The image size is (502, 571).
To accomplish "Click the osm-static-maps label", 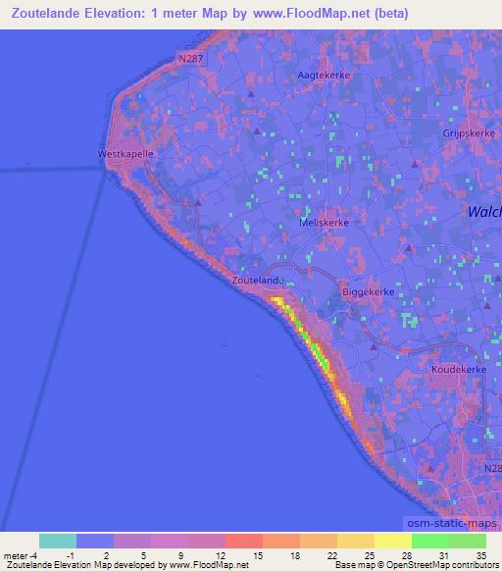I will pos(452,523).
